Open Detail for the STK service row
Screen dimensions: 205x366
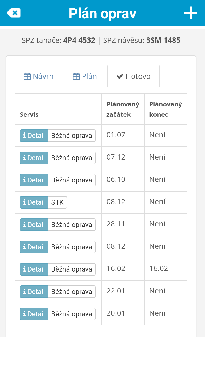(x=34, y=202)
